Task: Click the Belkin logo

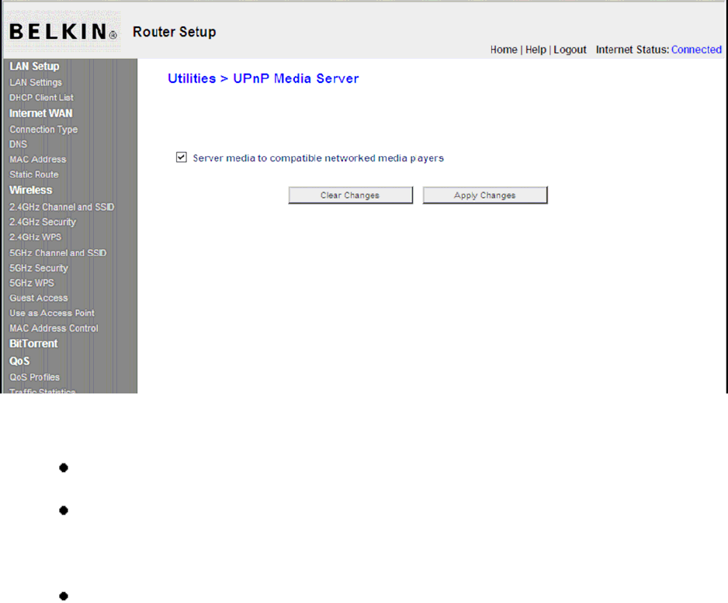Action: coord(63,32)
